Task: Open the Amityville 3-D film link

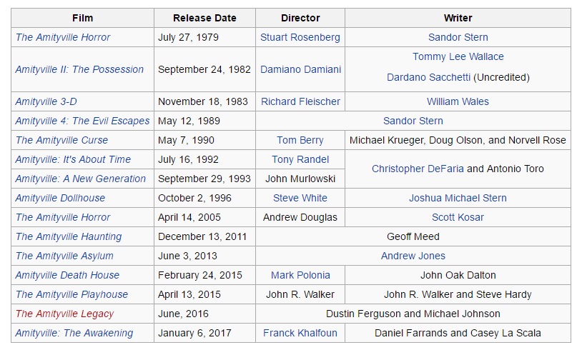Action: pyautogui.click(x=46, y=101)
